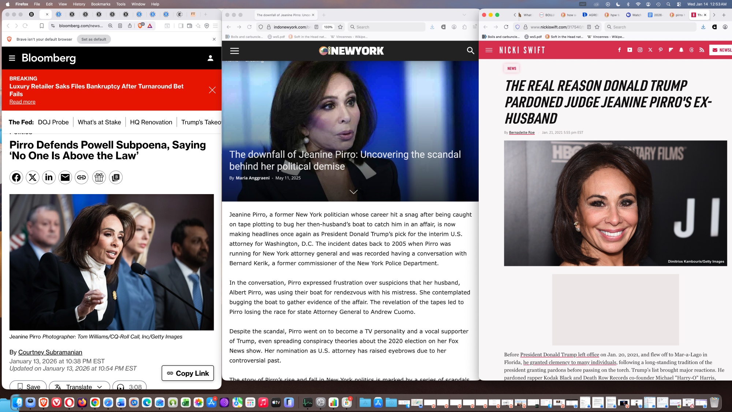Image resolution: width=732 pixels, height=412 pixels.
Task: Toggle Brave sidebar panel button
Action: pyautogui.click(x=181, y=26)
